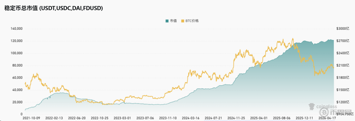Click the teal 市值 legend swatch
Image resolution: width=355 pixels, height=121 pixels.
click(167, 21)
